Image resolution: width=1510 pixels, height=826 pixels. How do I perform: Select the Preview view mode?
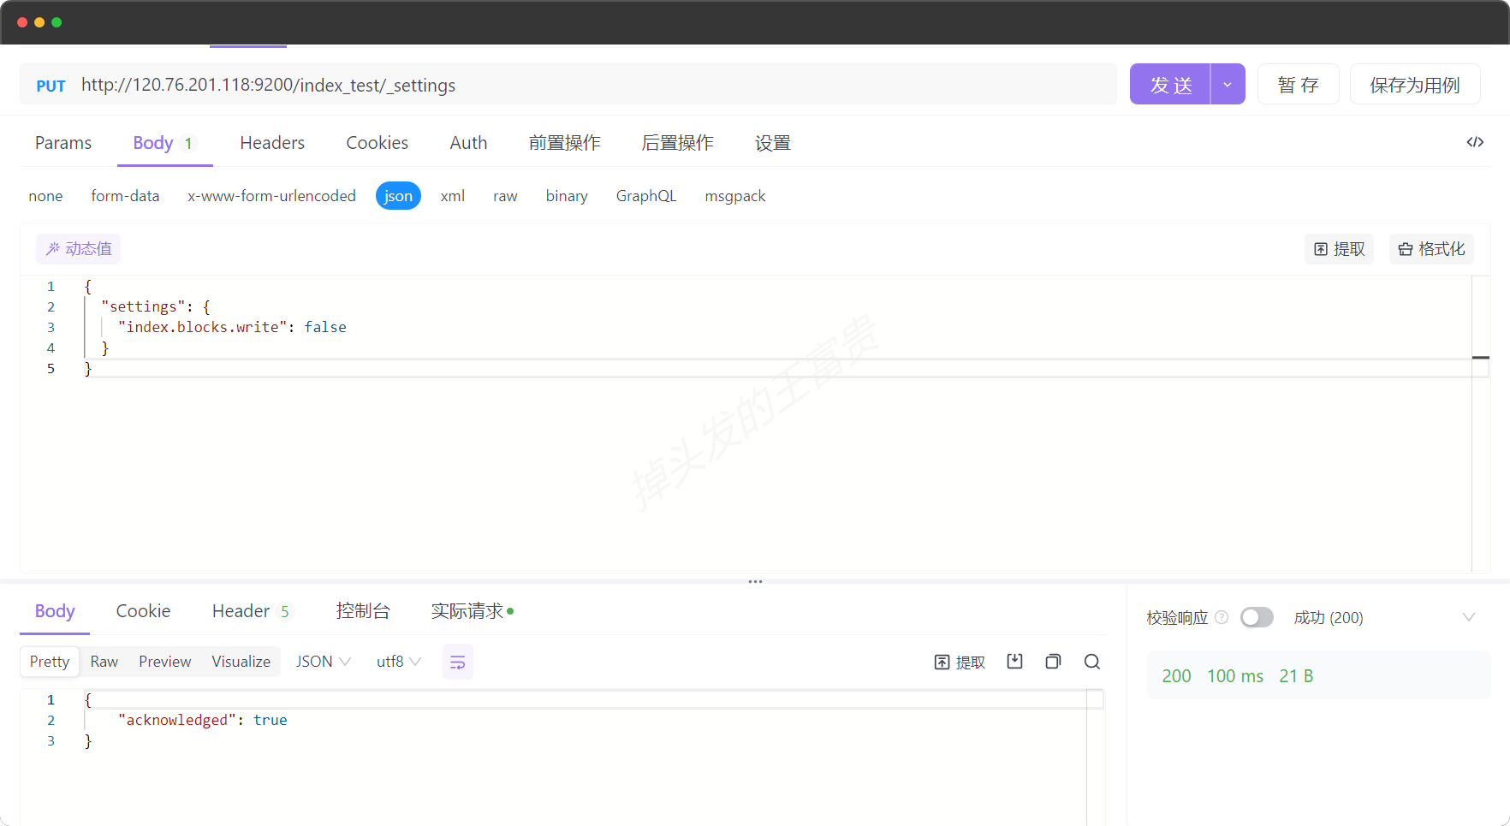pyautogui.click(x=164, y=662)
